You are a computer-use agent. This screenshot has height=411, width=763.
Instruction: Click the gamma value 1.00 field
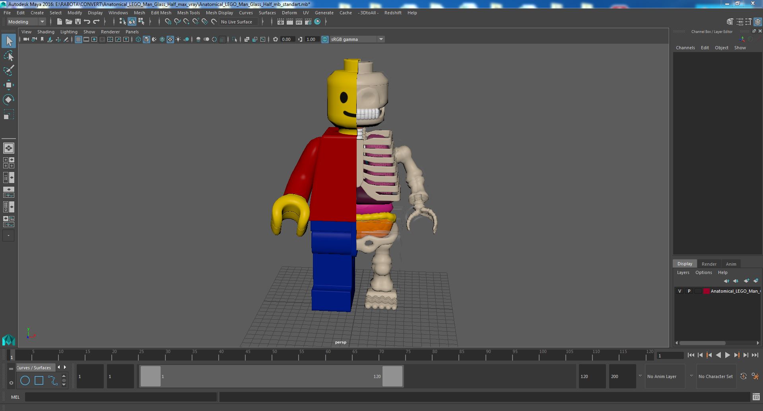click(311, 39)
